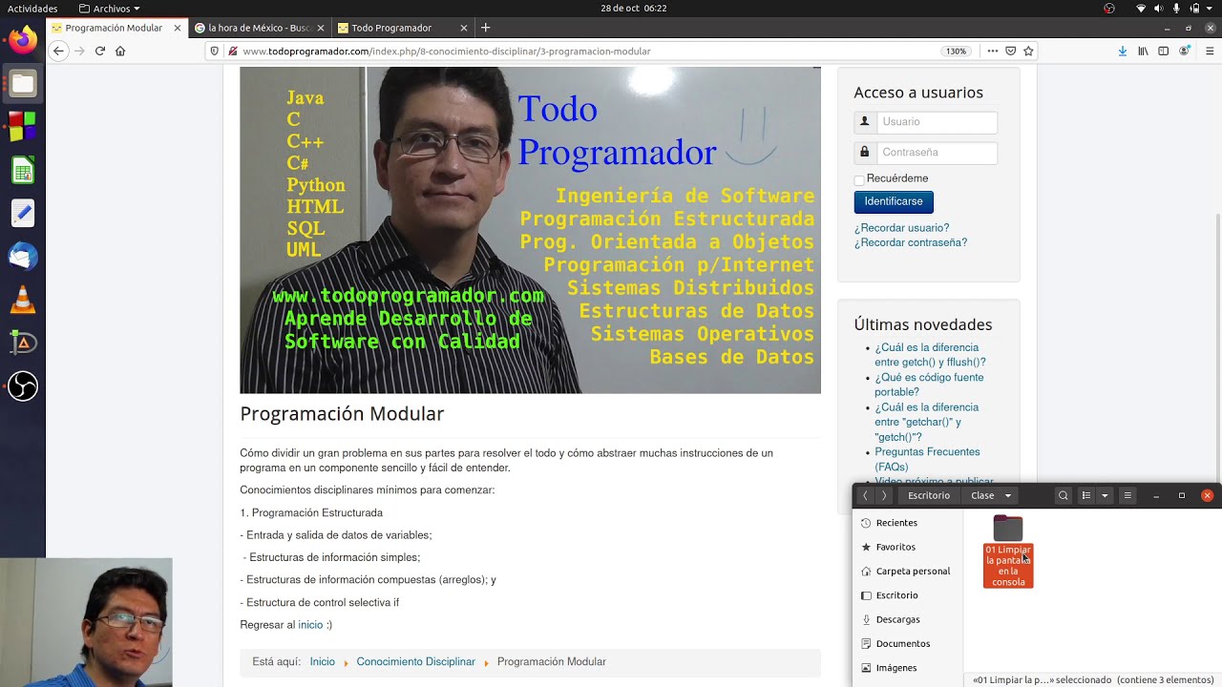This screenshot has height=687, width=1222.
Task: Select the 01 Limpiar la pantalla folder
Action: pos(1008,552)
